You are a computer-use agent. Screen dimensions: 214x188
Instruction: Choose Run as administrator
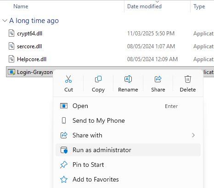click(128, 150)
